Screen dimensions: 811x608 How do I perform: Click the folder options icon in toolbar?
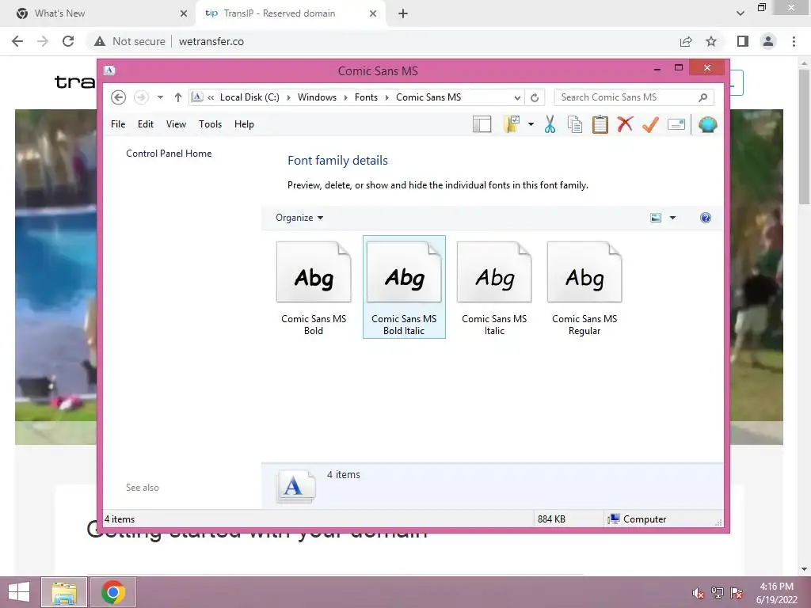point(511,124)
